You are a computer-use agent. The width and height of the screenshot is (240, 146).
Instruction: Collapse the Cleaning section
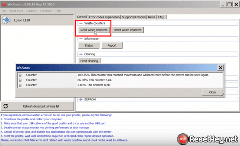point(81,54)
